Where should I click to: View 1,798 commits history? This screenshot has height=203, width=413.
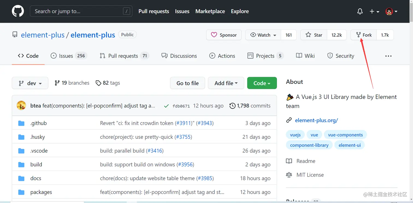tap(250, 106)
